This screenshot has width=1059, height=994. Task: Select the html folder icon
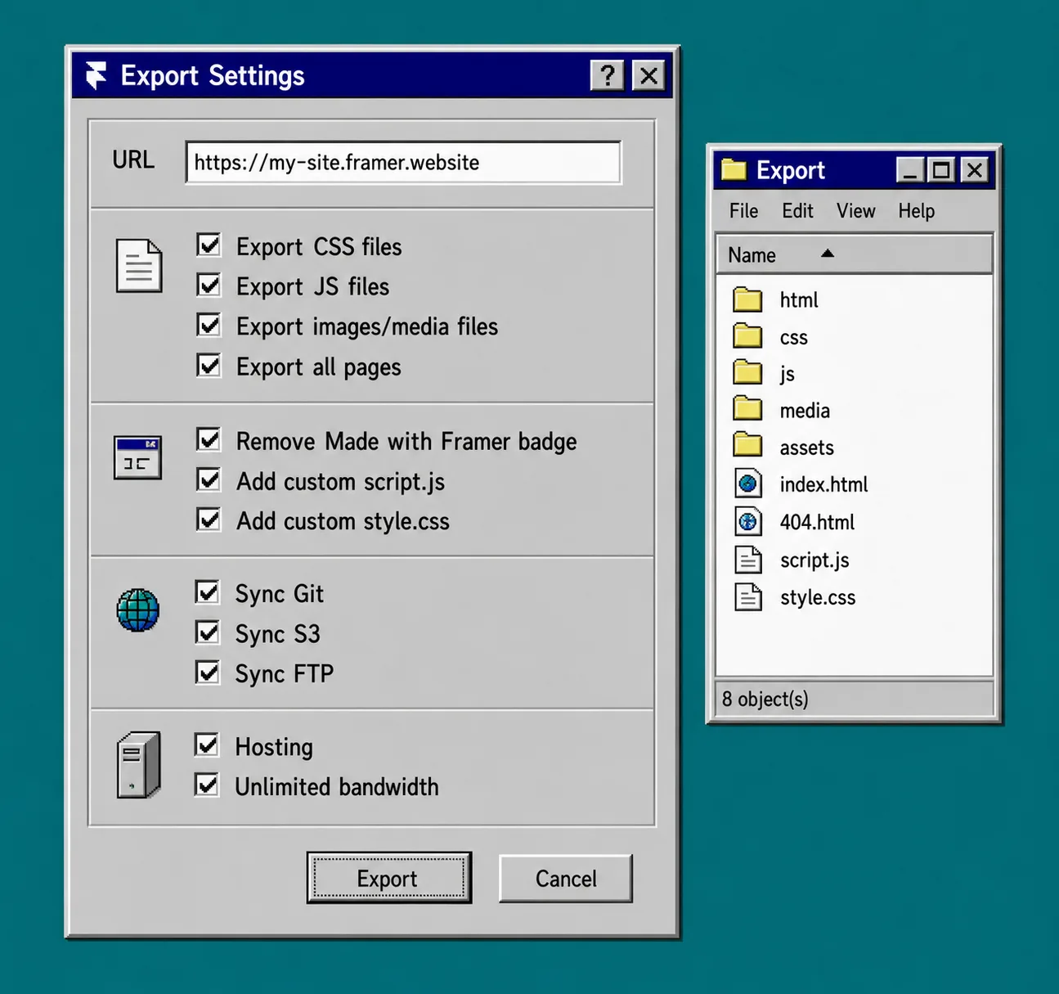pos(747,299)
